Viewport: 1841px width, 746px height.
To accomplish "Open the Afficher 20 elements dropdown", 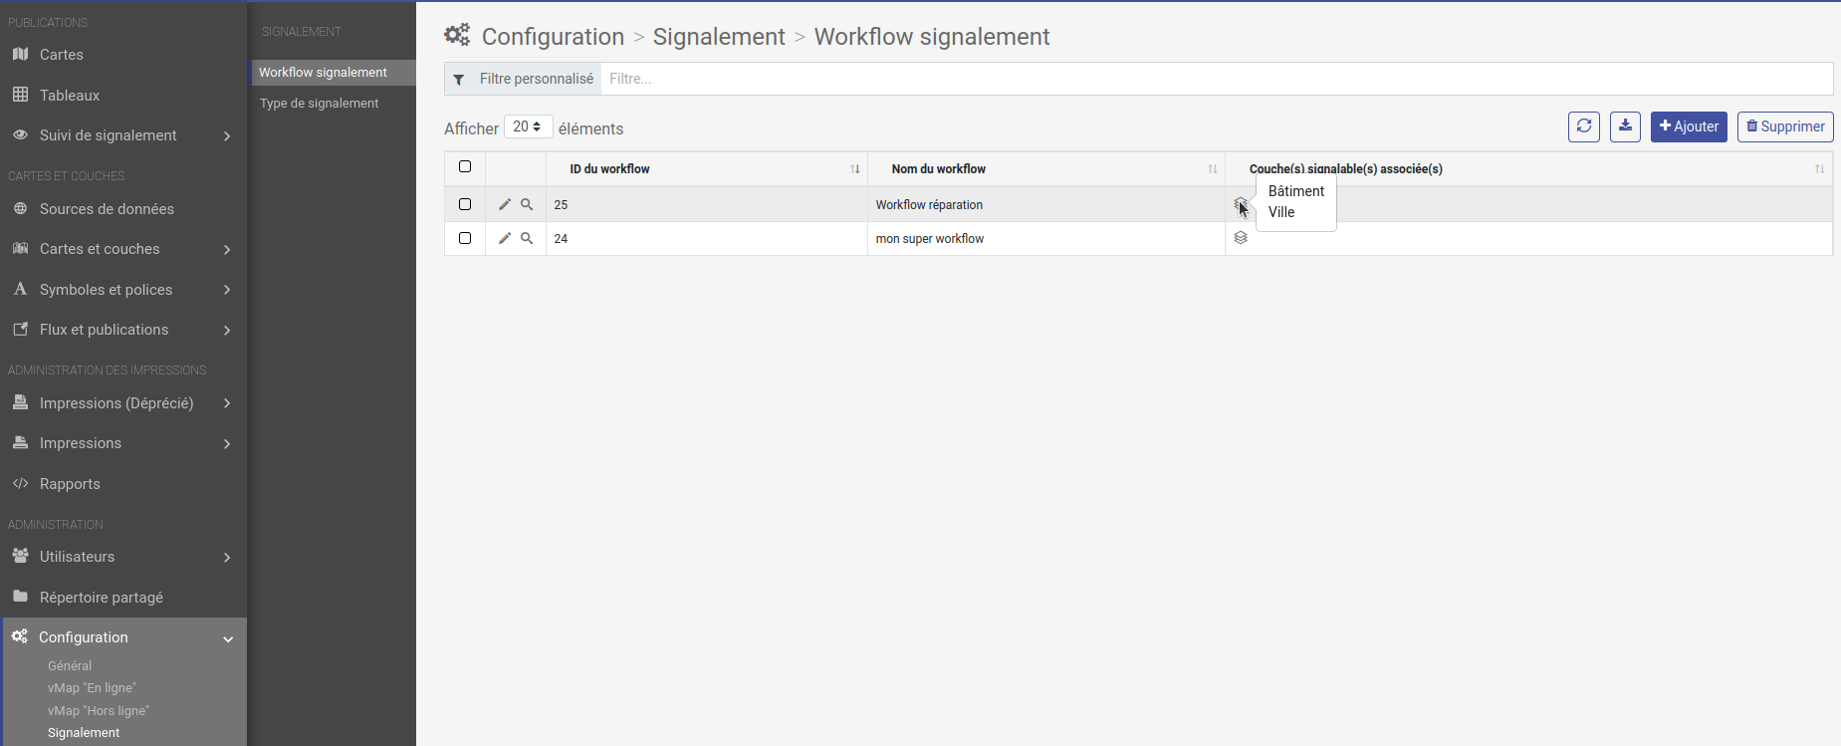I will [528, 126].
